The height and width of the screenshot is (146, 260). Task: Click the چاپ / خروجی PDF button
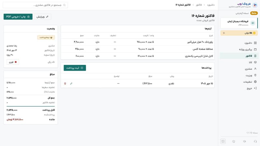(x=18, y=17)
